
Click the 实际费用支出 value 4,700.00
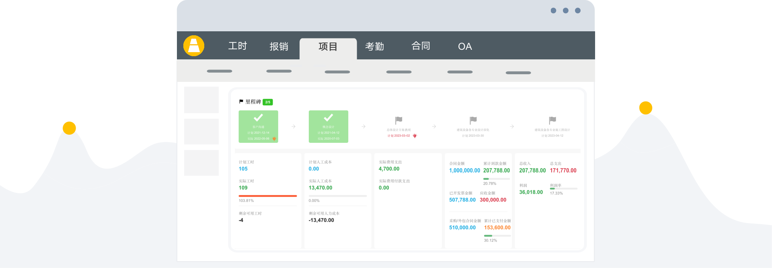pyautogui.click(x=389, y=169)
